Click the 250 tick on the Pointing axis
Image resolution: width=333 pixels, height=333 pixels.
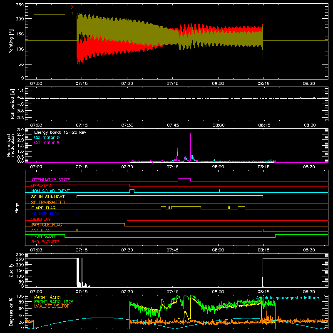tap(20, 5)
